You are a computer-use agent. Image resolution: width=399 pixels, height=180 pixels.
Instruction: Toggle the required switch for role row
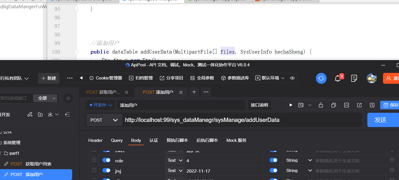(x=273, y=160)
